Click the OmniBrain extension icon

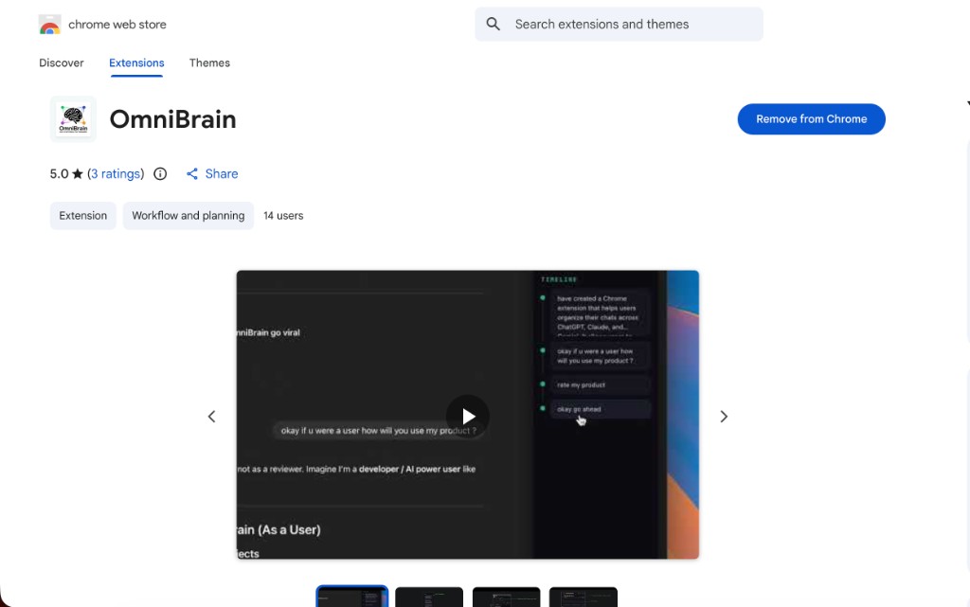point(73,118)
